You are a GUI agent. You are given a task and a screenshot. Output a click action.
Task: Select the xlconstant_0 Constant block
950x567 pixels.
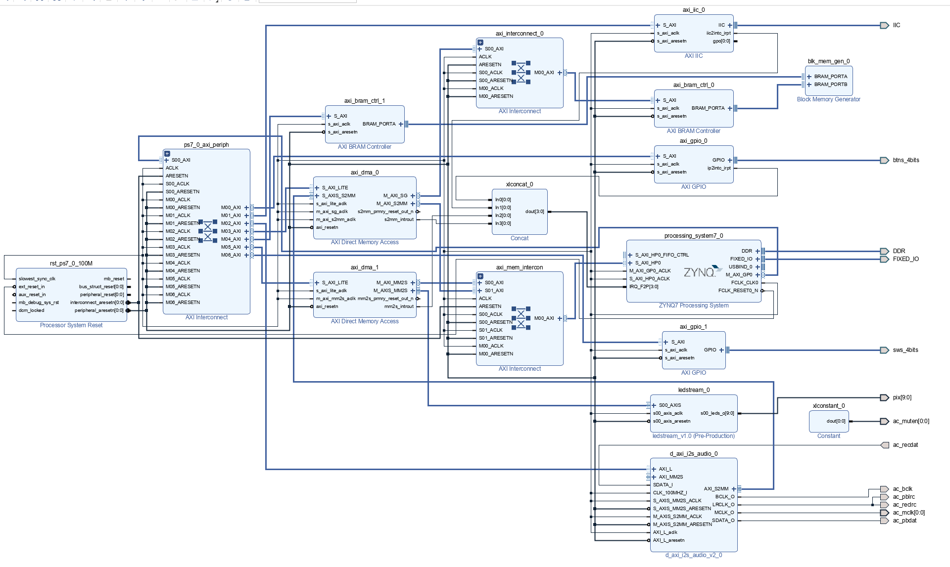point(829,421)
